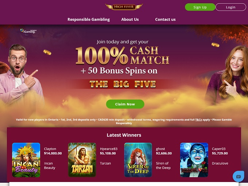Click the Login button
Image resolution: width=248 pixels, height=186 pixels.
click(x=230, y=7)
